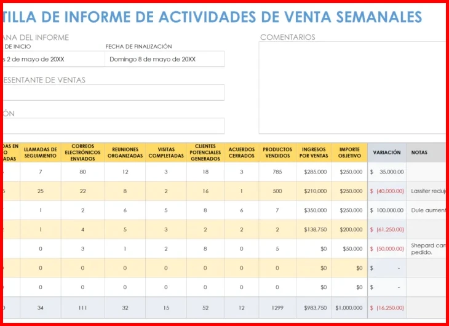This screenshot has width=449, height=326.
Task: Click the cell showing 500 products sold
Action: coord(277,191)
